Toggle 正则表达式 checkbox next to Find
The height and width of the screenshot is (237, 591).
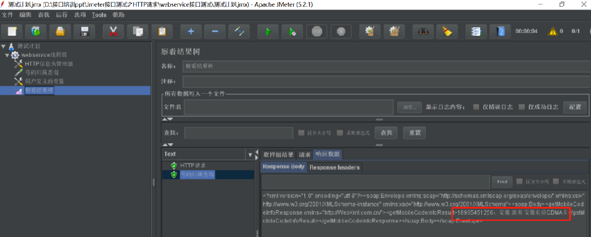click(556, 181)
